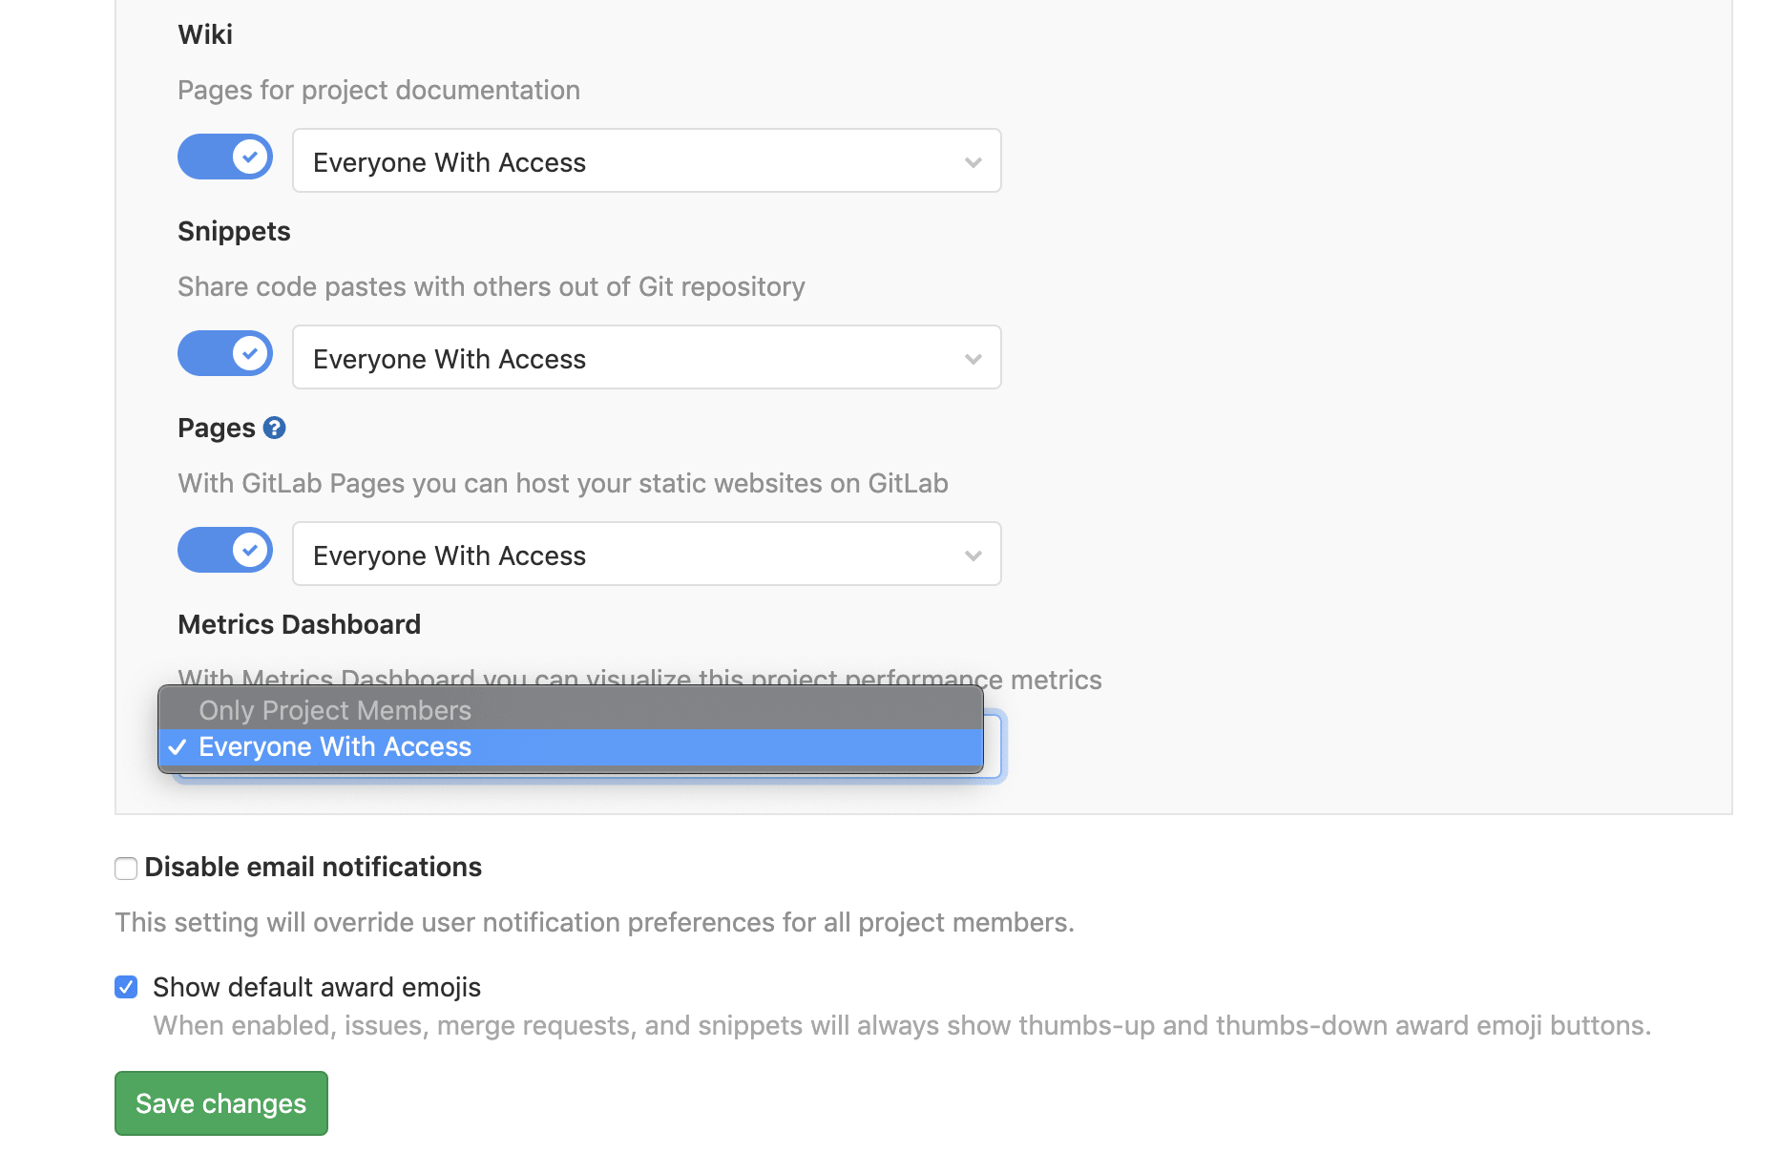Click the checkmark circle on the Pages toggle
This screenshot has width=1779, height=1174.
click(248, 549)
